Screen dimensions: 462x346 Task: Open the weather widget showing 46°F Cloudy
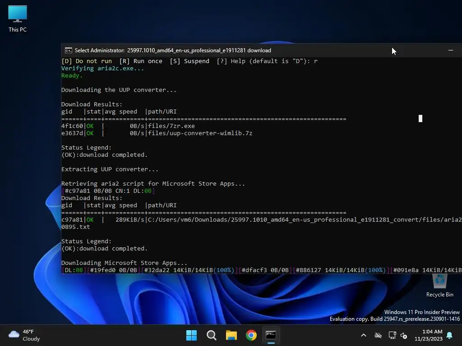point(24,335)
